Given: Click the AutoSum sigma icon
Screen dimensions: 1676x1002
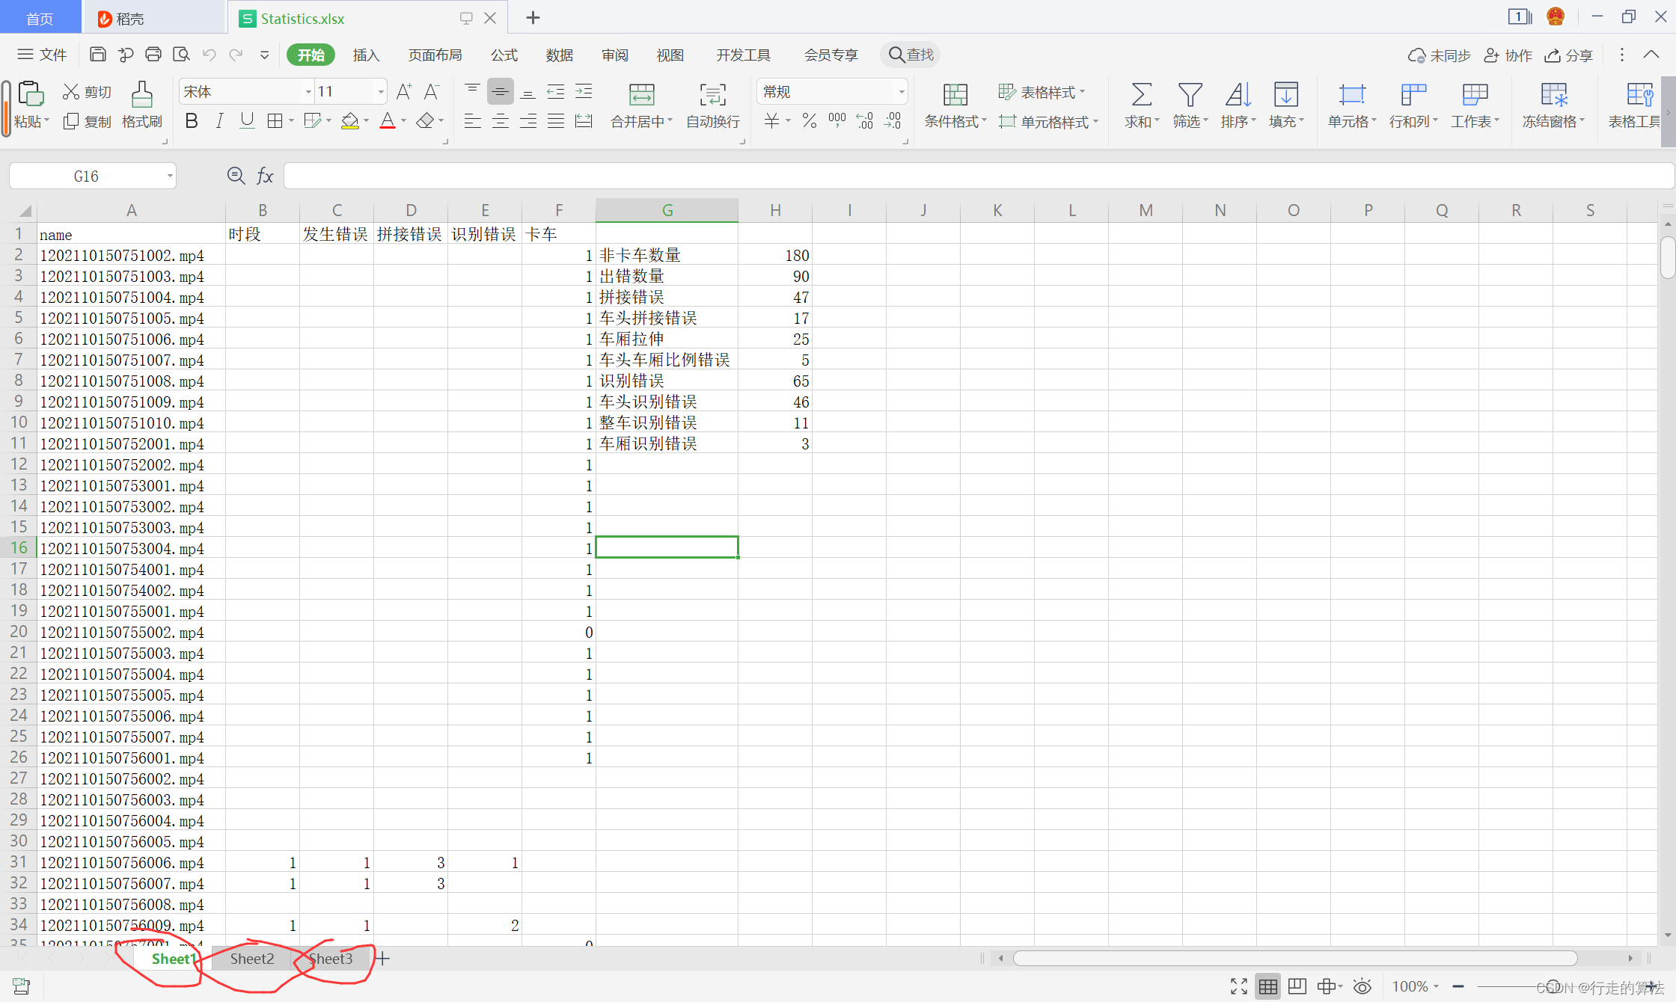Looking at the screenshot, I should point(1141,96).
